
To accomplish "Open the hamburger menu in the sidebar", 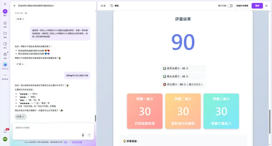I will coord(5,4).
